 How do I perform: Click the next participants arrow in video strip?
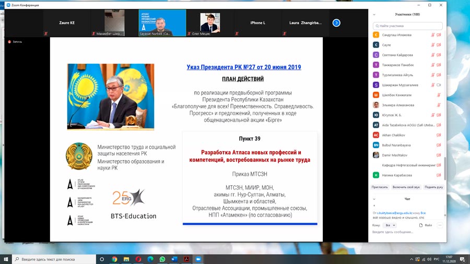tap(336, 23)
